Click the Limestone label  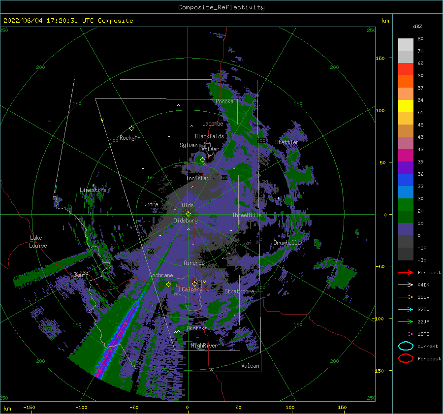coord(93,190)
